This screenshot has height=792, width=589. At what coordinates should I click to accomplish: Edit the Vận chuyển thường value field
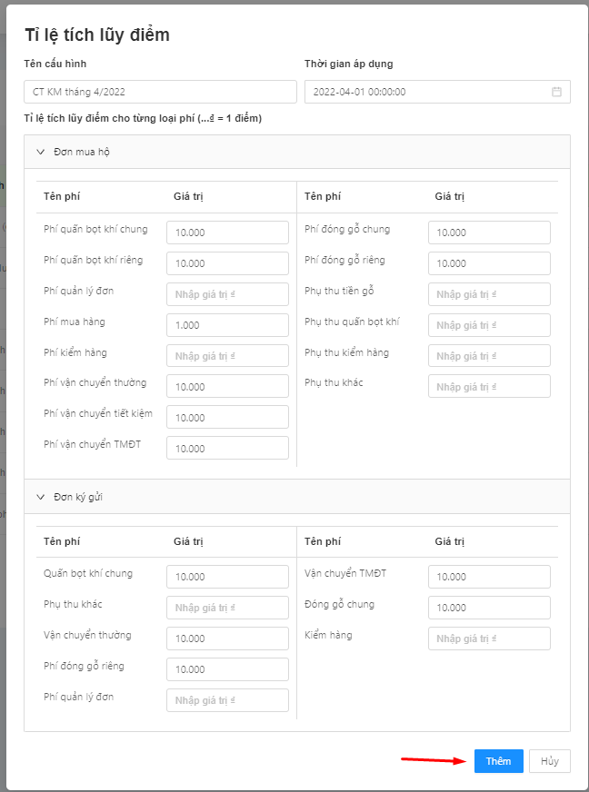pos(227,639)
